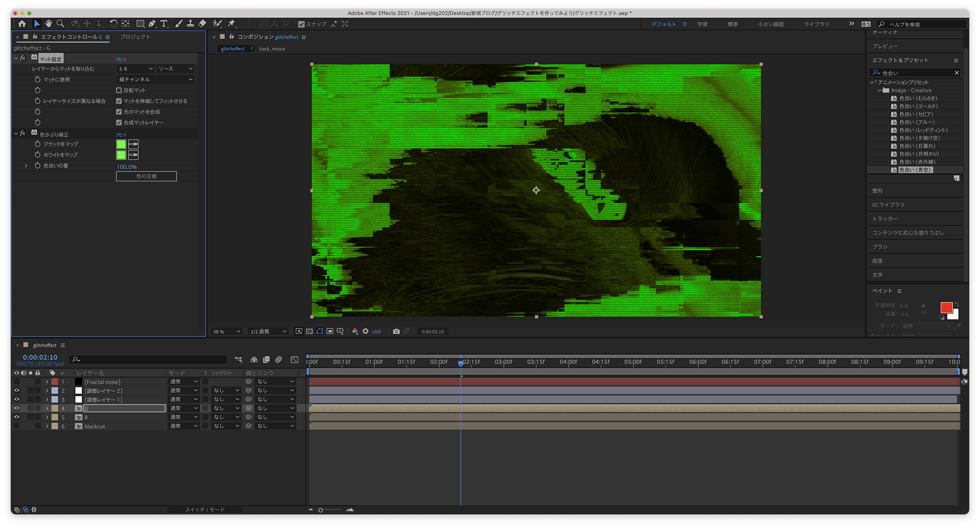Select the Rotation tool

click(x=113, y=23)
